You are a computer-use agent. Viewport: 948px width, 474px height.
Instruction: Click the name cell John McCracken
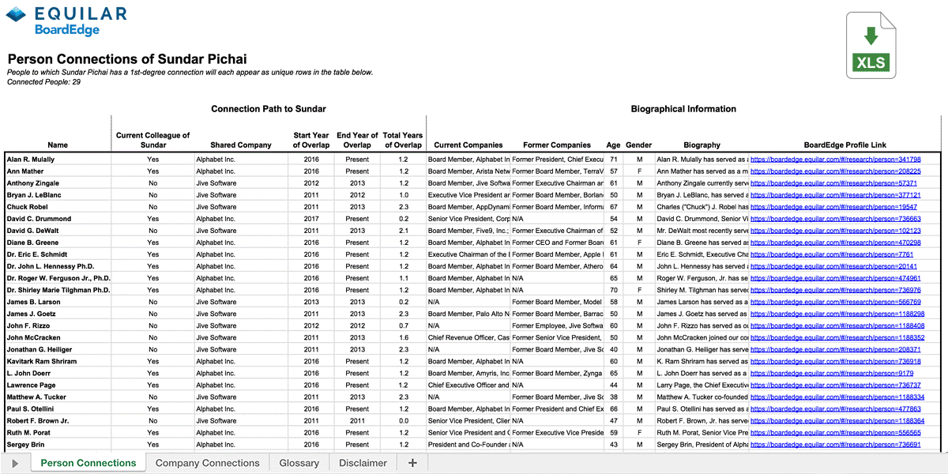tap(58, 338)
